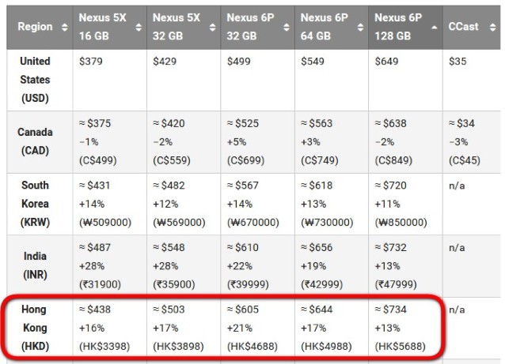Click the Nexus 5X 16 GB header text

coord(102,27)
